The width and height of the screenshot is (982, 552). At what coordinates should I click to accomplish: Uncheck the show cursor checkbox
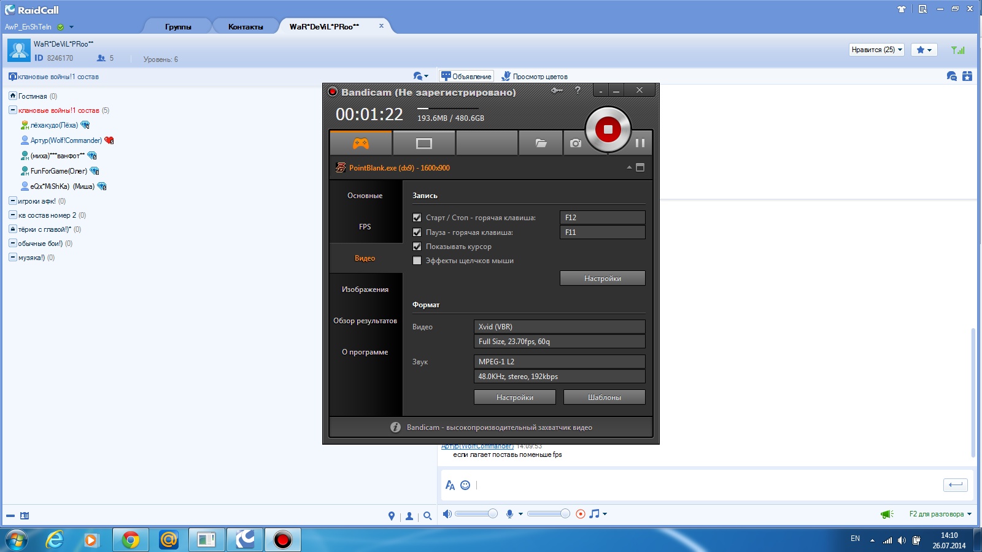(417, 247)
